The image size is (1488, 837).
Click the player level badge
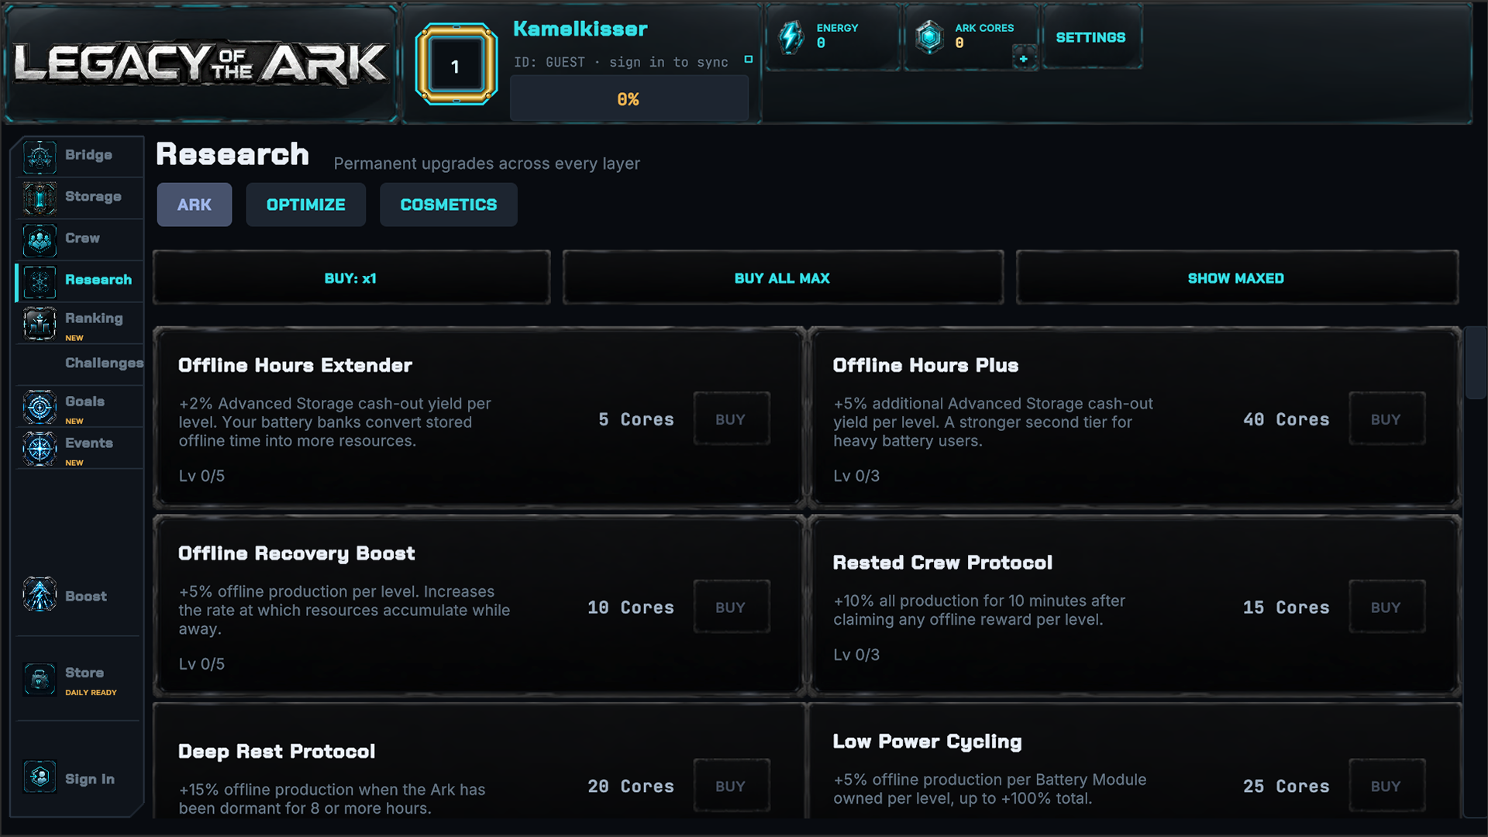pos(456,65)
